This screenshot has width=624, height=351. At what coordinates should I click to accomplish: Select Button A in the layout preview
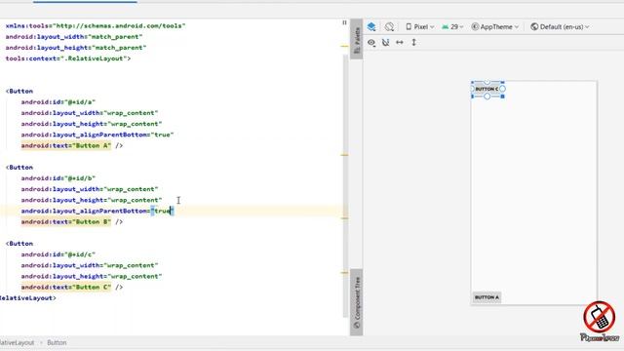pos(487,297)
